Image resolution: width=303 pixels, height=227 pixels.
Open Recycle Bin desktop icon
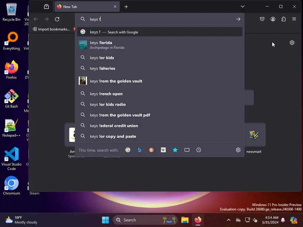[x=12, y=12]
